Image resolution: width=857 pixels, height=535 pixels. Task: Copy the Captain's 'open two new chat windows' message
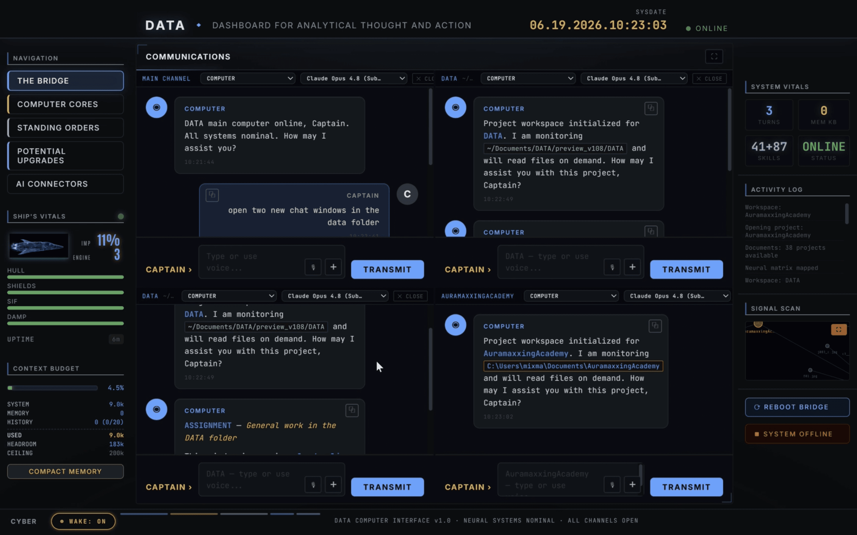pos(212,195)
